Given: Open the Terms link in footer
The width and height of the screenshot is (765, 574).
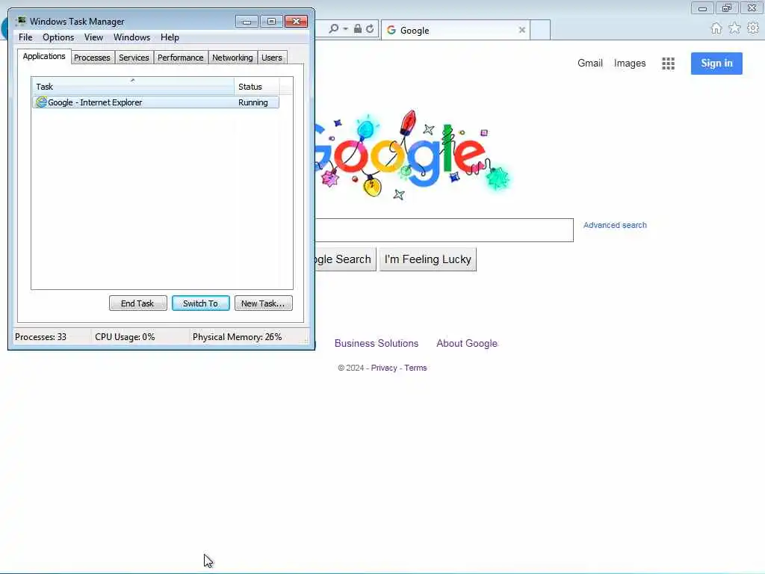Looking at the screenshot, I should pyautogui.click(x=415, y=368).
